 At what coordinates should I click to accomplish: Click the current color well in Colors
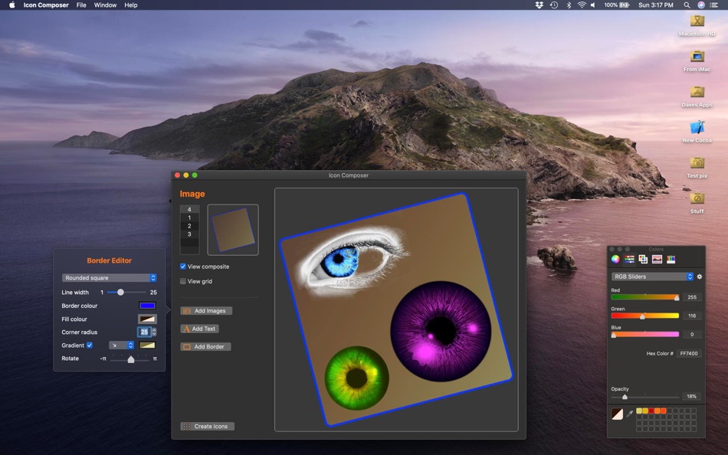click(617, 414)
